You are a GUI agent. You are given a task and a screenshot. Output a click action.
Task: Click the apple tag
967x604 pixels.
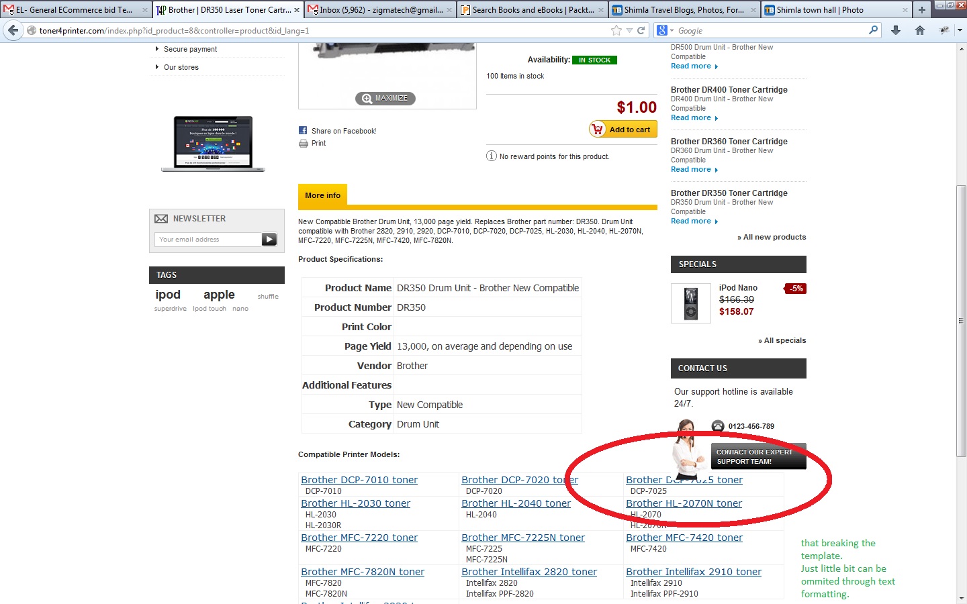219,294
